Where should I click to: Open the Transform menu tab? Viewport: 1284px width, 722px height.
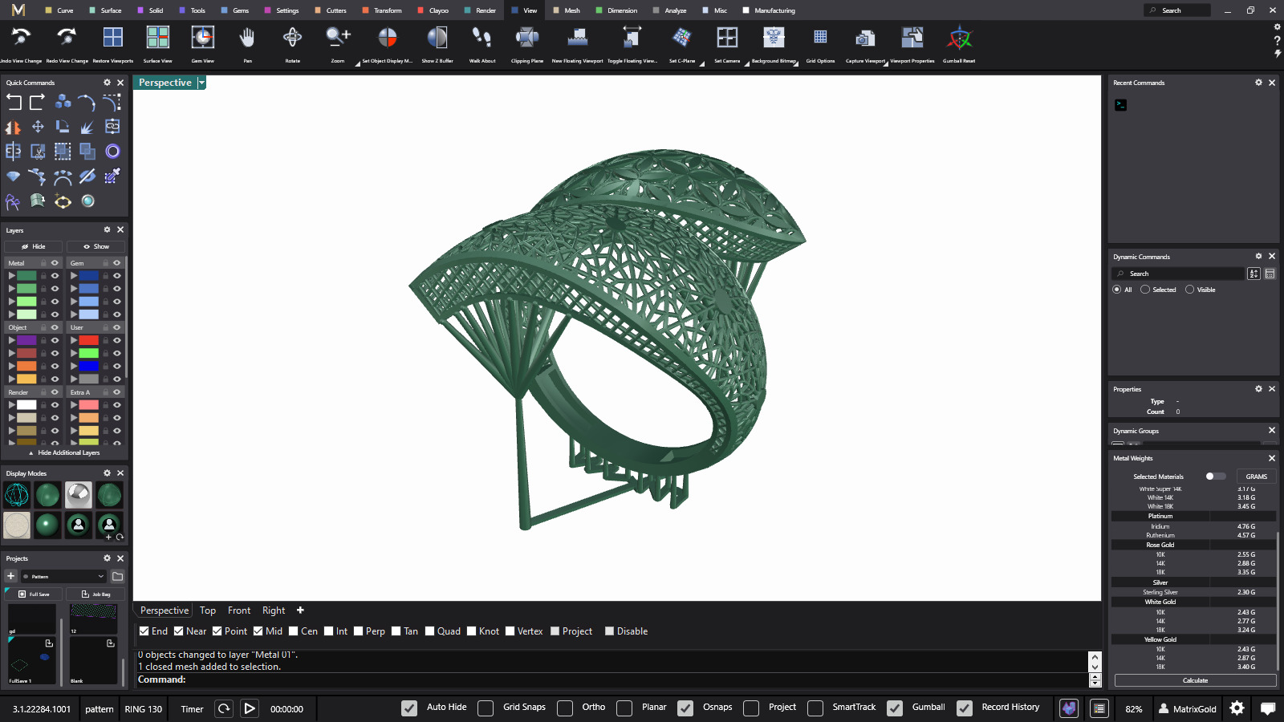click(382, 10)
